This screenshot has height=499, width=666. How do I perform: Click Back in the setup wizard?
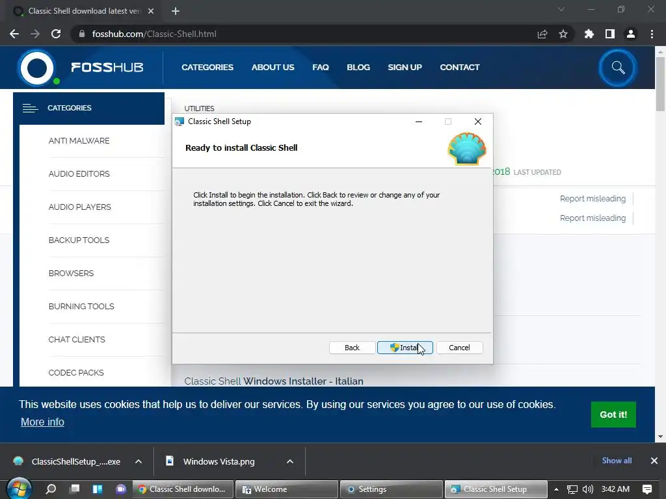pyautogui.click(x=352, y=348)
